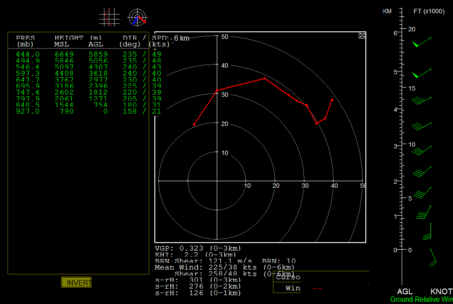Image resolution: width=453 pixels, height=304 pixels.
Task: Click the INVERT button
Action: pos(76,282)
